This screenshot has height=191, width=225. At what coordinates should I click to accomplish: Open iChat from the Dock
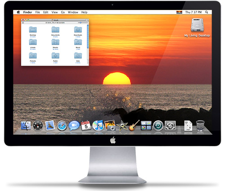74,126
